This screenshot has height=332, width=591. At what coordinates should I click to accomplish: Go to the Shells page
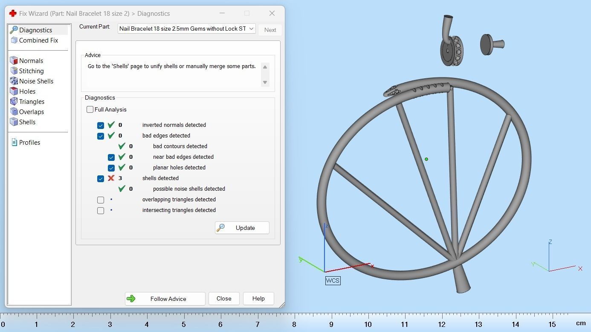[x=27, y=122]
